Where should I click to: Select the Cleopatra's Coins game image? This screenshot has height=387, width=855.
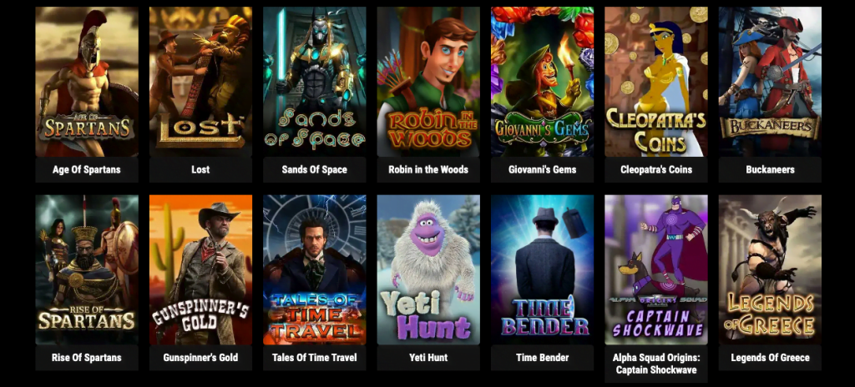click(x=656, y=82)
